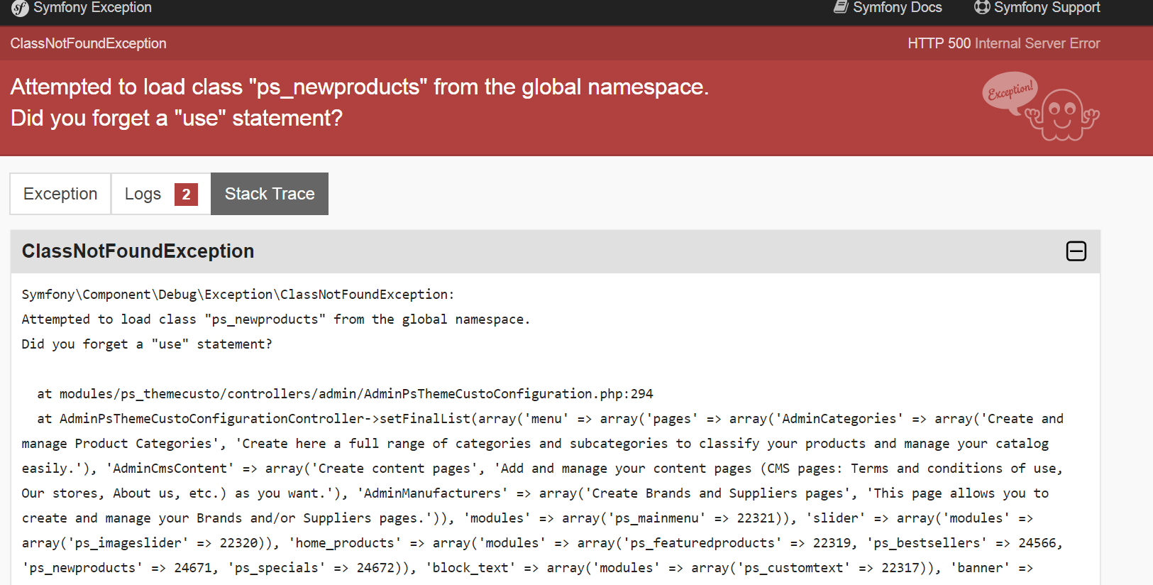This screenshot has width=1153, height=585.
Task: Click the Symfony Exception title text
Action: tap(92, 8)
